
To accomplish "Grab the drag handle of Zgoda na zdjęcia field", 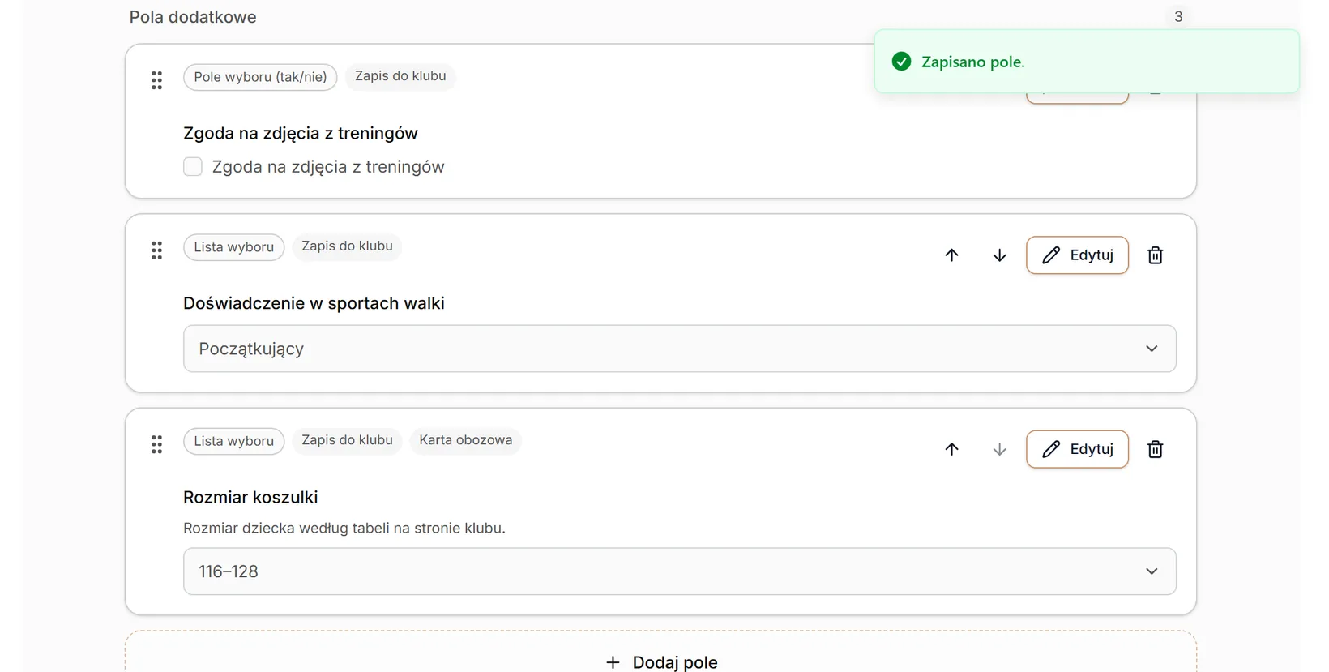I will (x=156, y=80).
